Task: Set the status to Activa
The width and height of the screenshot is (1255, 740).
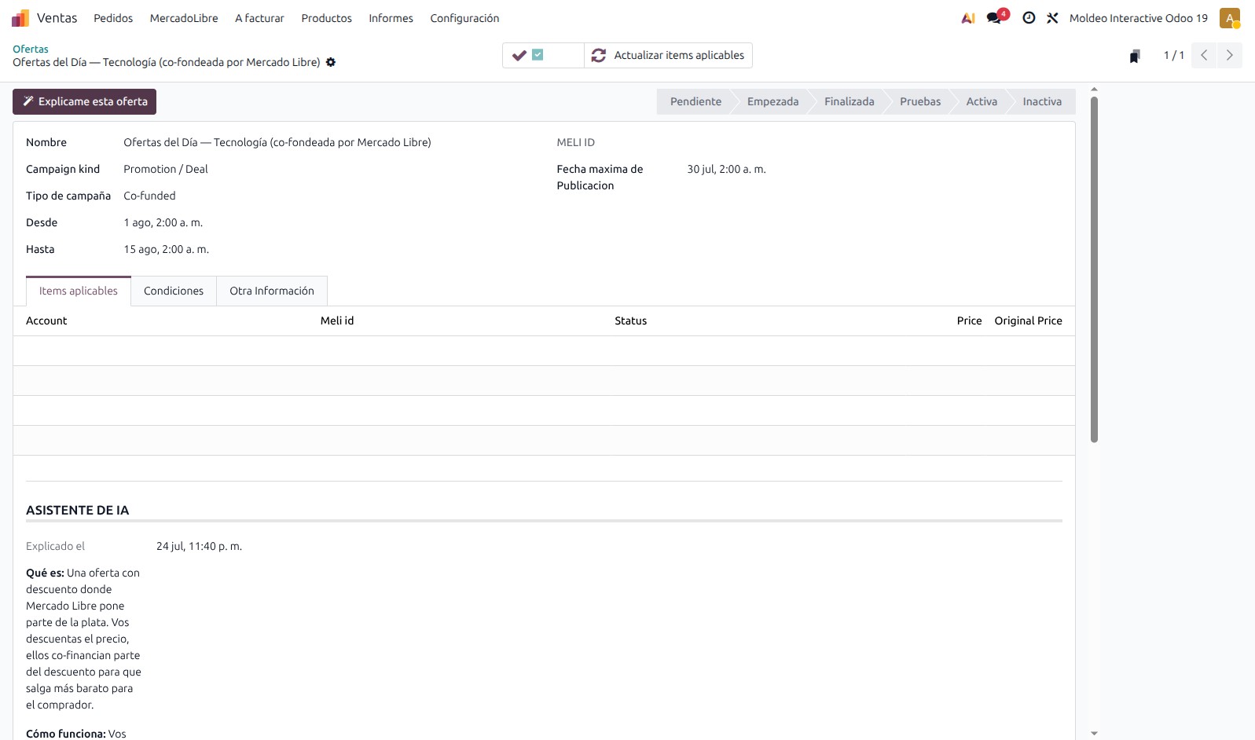Action: (x=982, y=101)
